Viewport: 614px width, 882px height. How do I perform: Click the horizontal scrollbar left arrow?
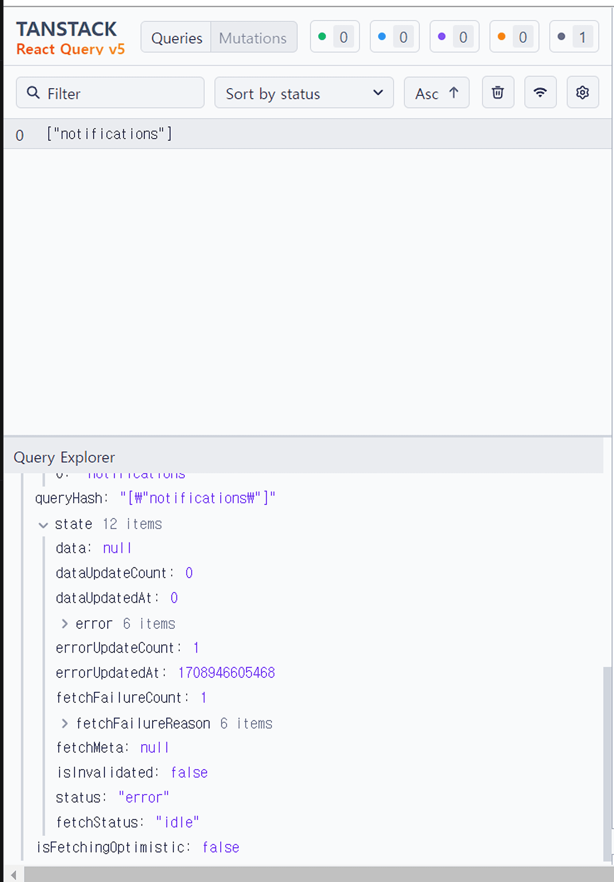point(14,875)
